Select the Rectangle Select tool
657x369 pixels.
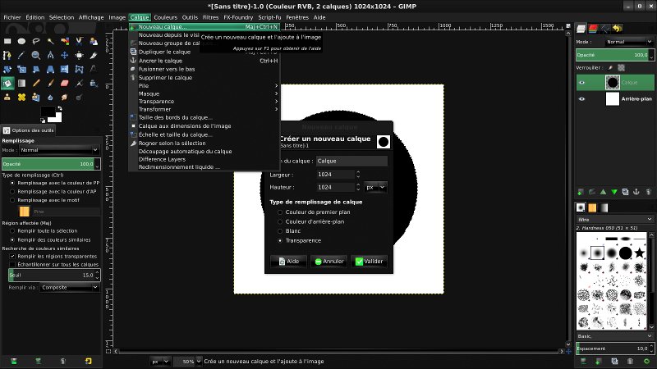tap(7, 41)
